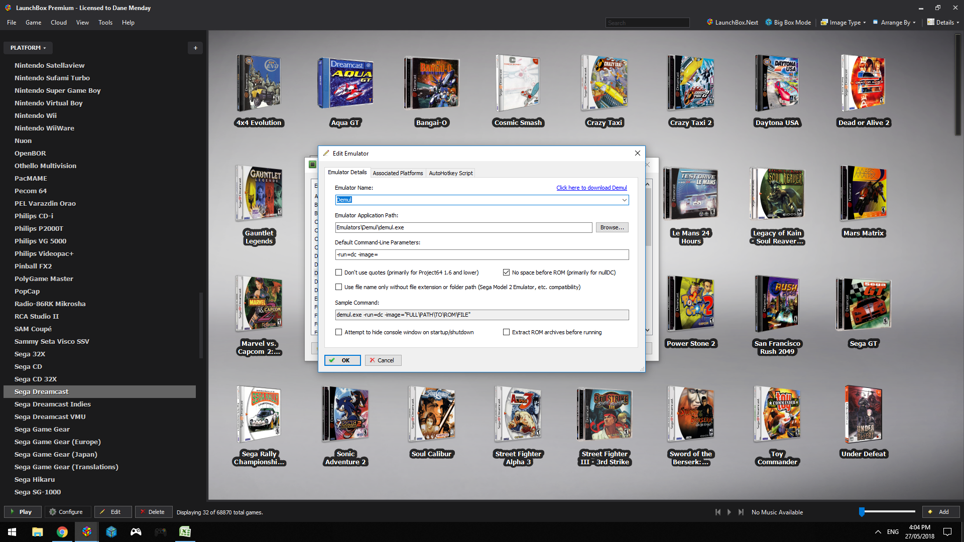Open the Details dropdown
The image size is (964, 542).
(x=943, y=23)
